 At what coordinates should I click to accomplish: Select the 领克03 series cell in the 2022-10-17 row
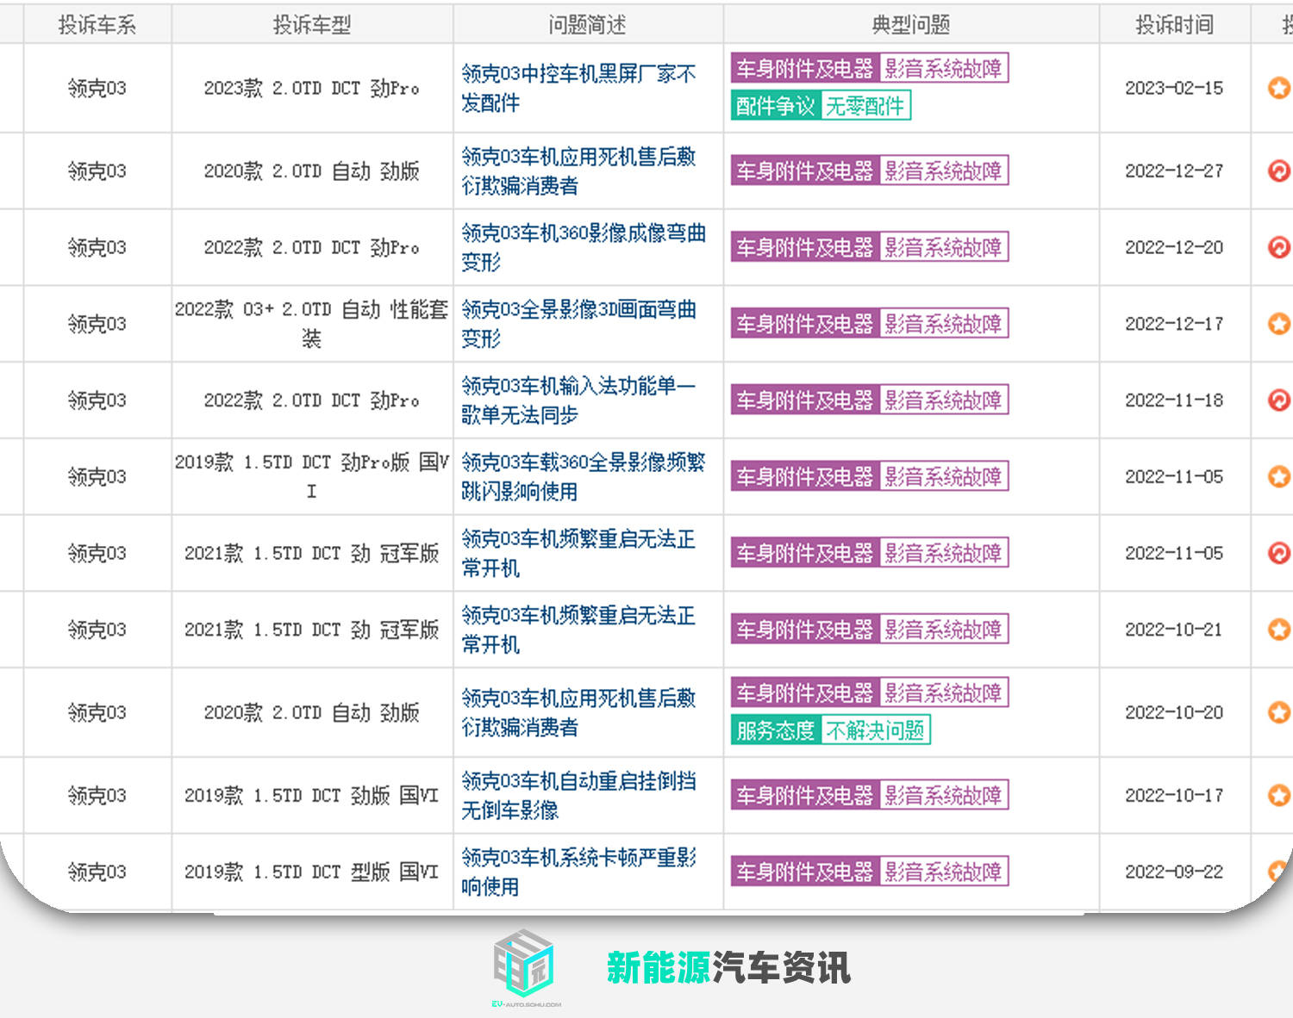(x=97, y=795)
